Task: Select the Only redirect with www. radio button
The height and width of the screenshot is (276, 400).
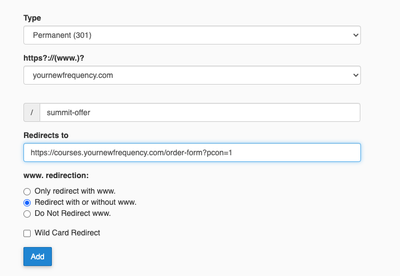Action: [x=27, y=191]
